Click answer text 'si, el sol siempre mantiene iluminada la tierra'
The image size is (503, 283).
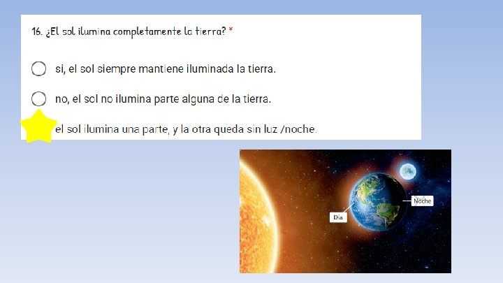166,68
